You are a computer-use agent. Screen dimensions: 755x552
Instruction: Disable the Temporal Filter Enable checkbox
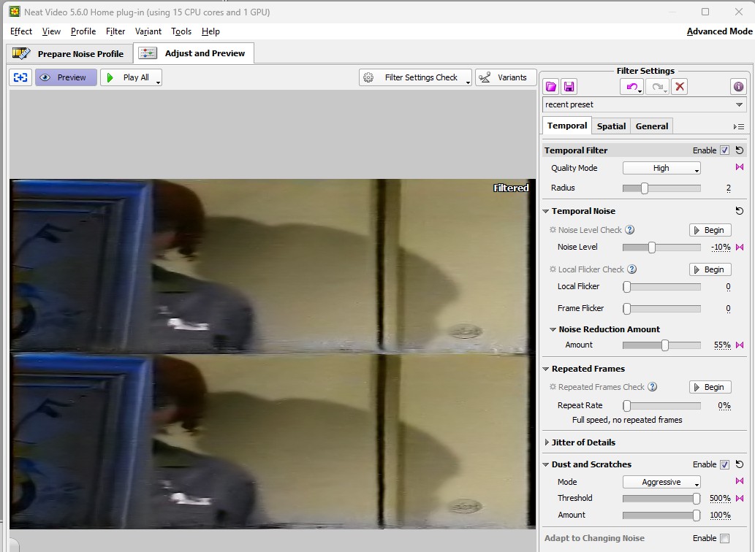[724, 150]
